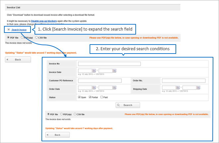The width and height of the screenshot is (219, 143).
Task: Choose CSV file format in the expanded search panel
Action: [x=75, y=114]
